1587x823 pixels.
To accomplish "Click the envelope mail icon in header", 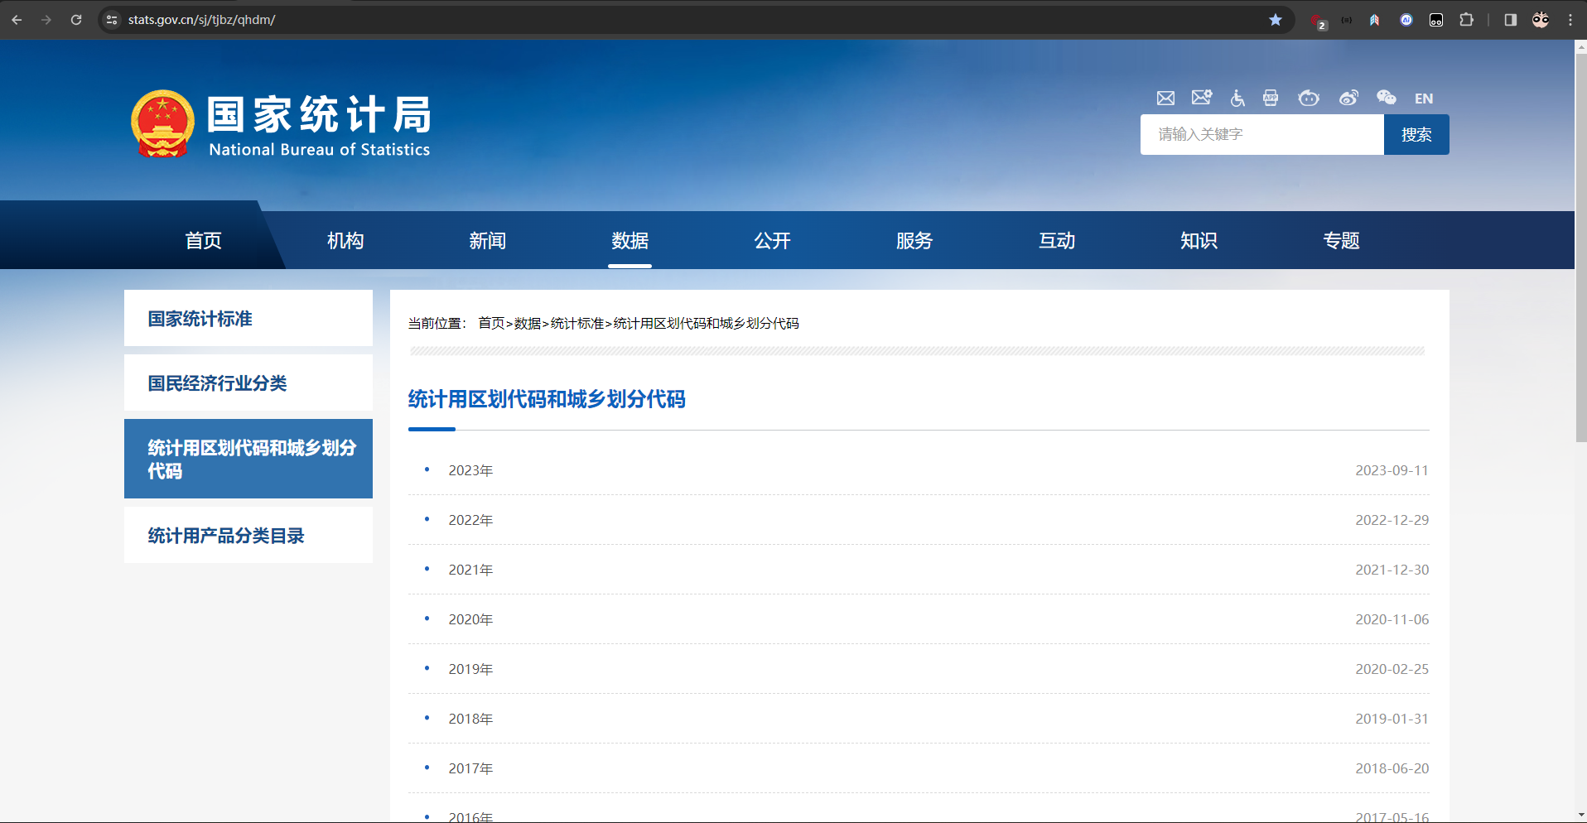I will [1165, 99].
